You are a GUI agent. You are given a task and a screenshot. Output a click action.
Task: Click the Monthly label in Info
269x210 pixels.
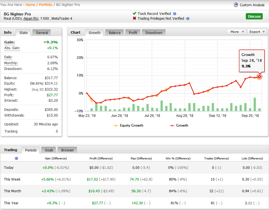11,63
